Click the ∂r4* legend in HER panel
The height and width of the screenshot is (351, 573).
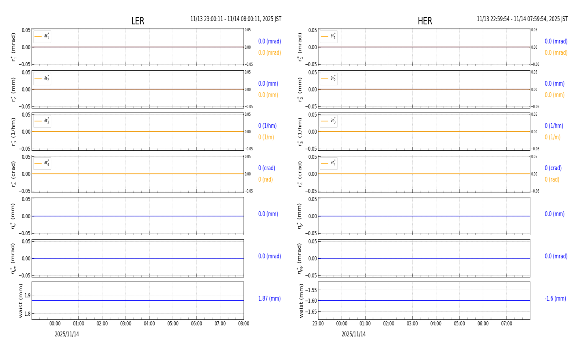coord(329,163)
